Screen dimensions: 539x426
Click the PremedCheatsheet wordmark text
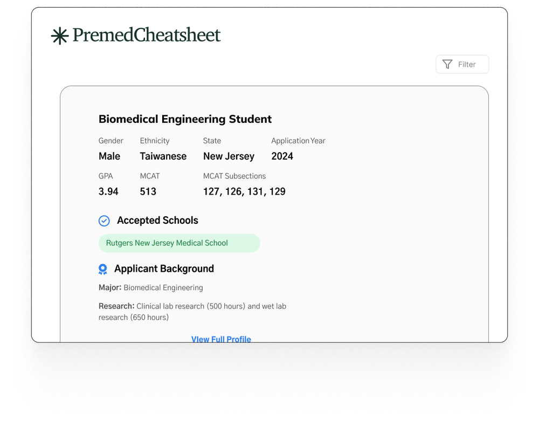(x=147, y=35)
